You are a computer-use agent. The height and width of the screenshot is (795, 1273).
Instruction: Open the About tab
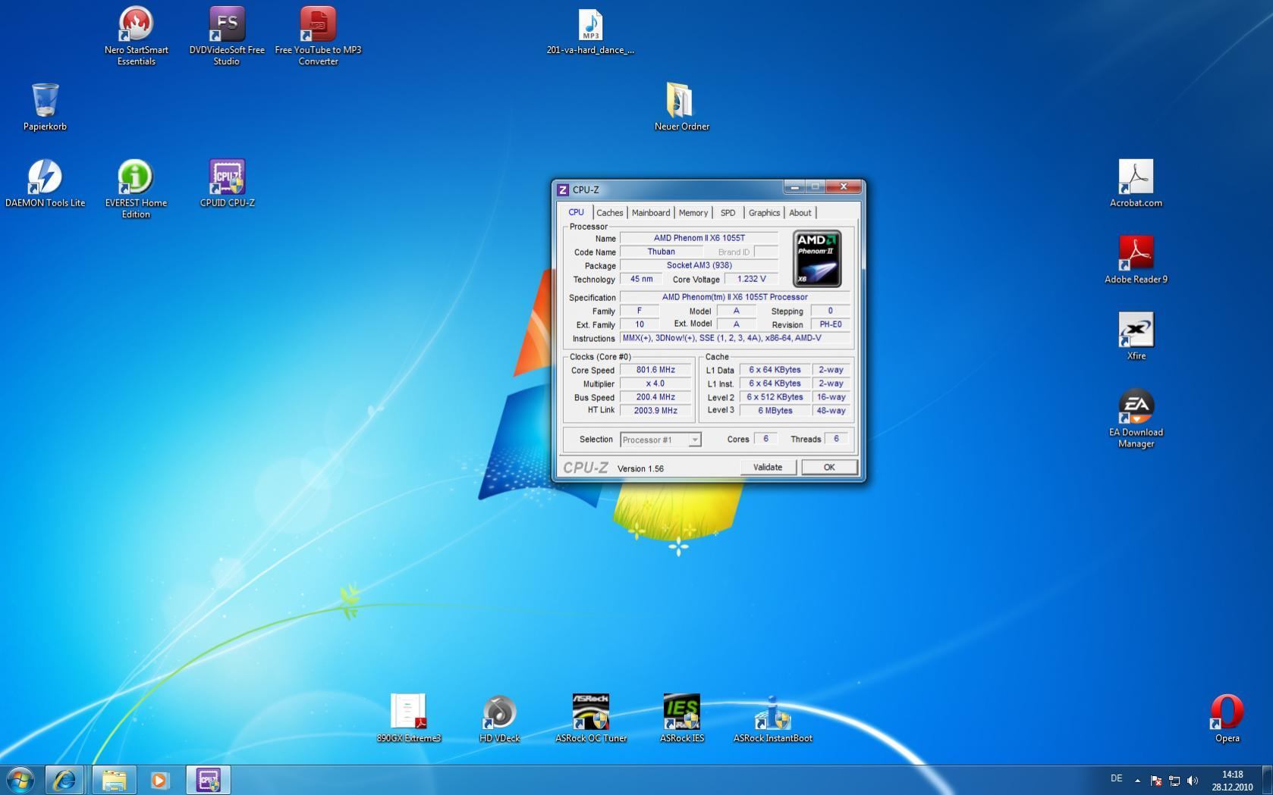[800, 213]
